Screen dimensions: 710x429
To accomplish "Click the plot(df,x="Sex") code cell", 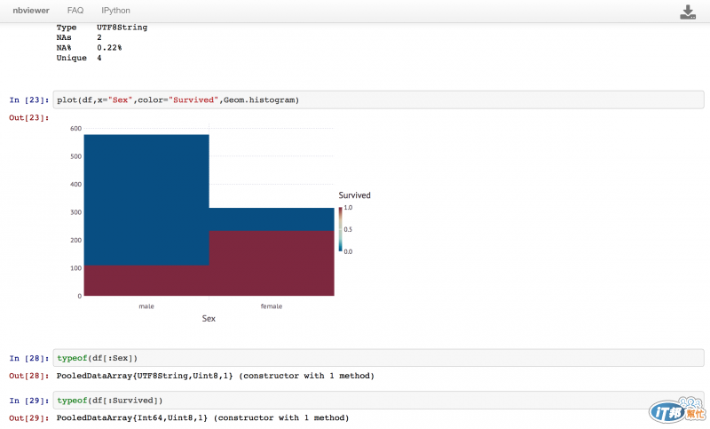I will (x=378, y=99).
